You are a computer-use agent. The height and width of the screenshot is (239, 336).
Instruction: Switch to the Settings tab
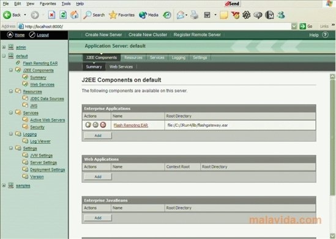(200, 57)
